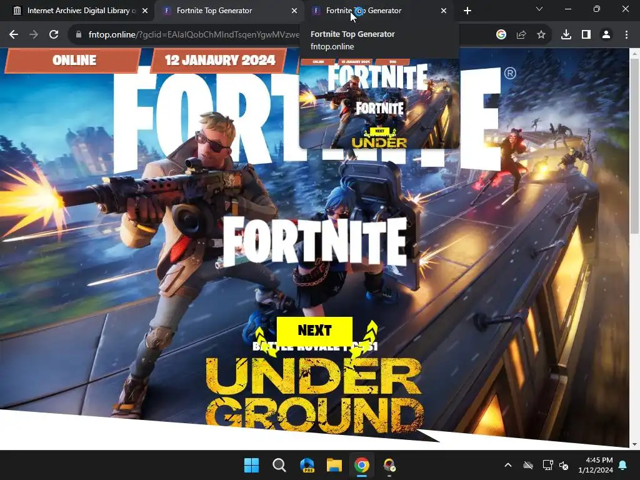640x480 pixels.
Task: Open File Explorer from taskbar
Action: tap(334, 465)
